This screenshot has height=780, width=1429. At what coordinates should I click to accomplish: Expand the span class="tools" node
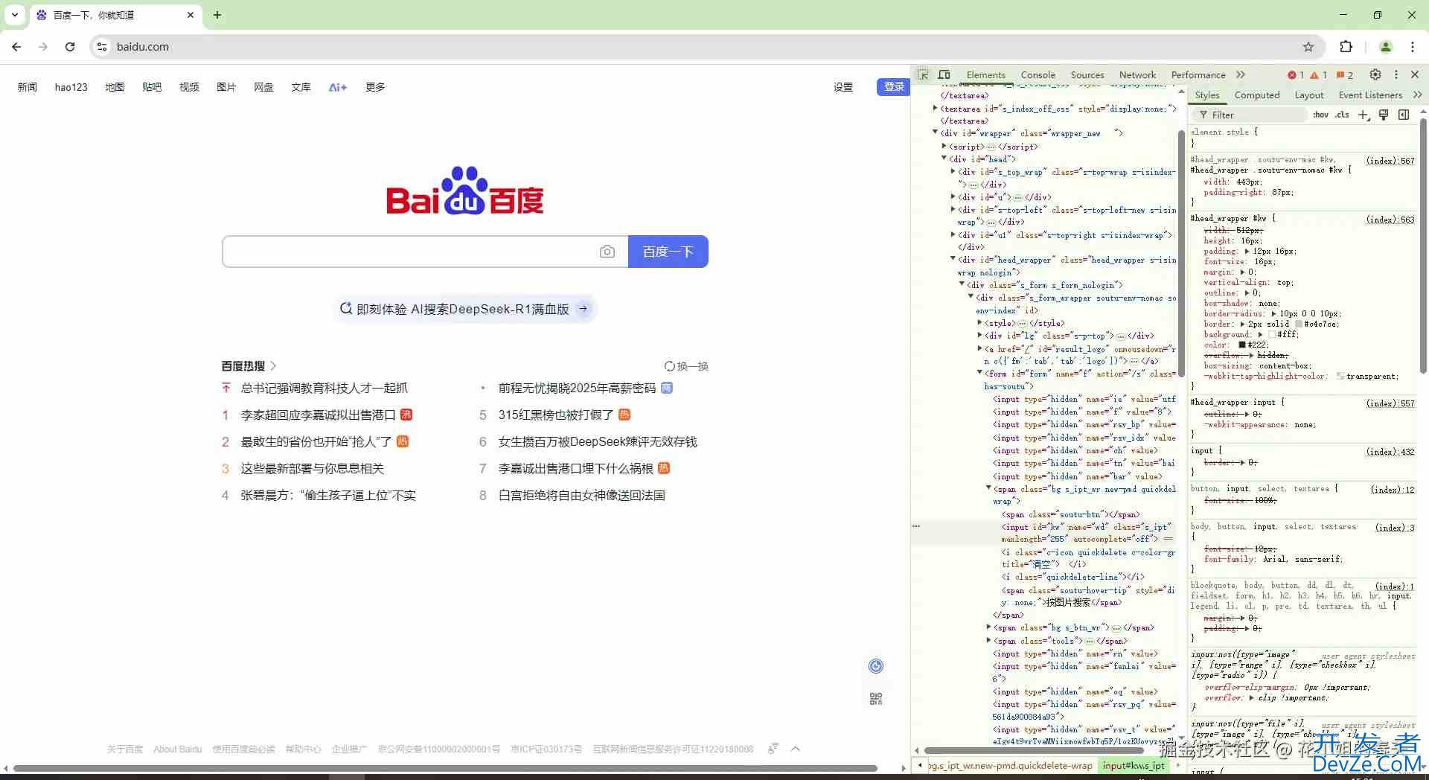point(989,640)
